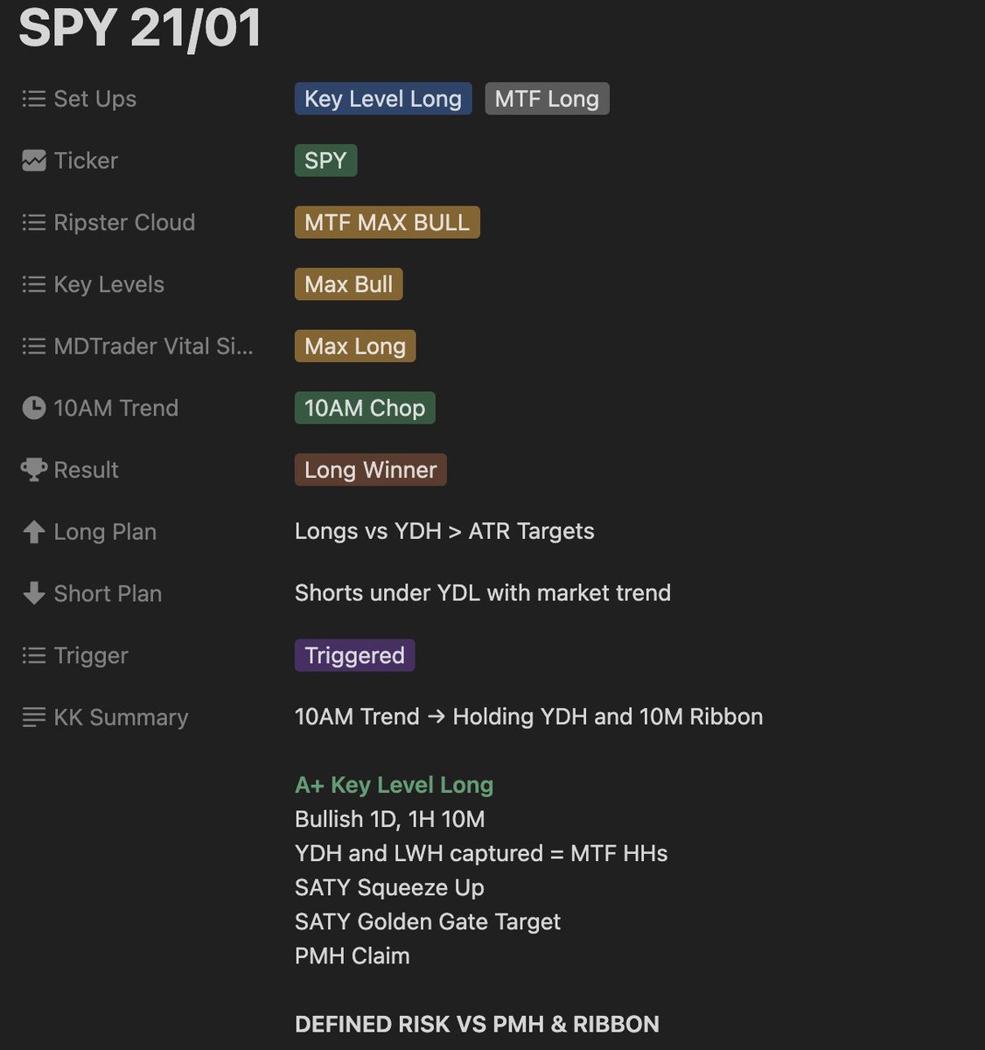Click the line YDH and LWH captured = MTF HHs
The width and height of the screenshot is (985, 1050).
click(481, 853)
